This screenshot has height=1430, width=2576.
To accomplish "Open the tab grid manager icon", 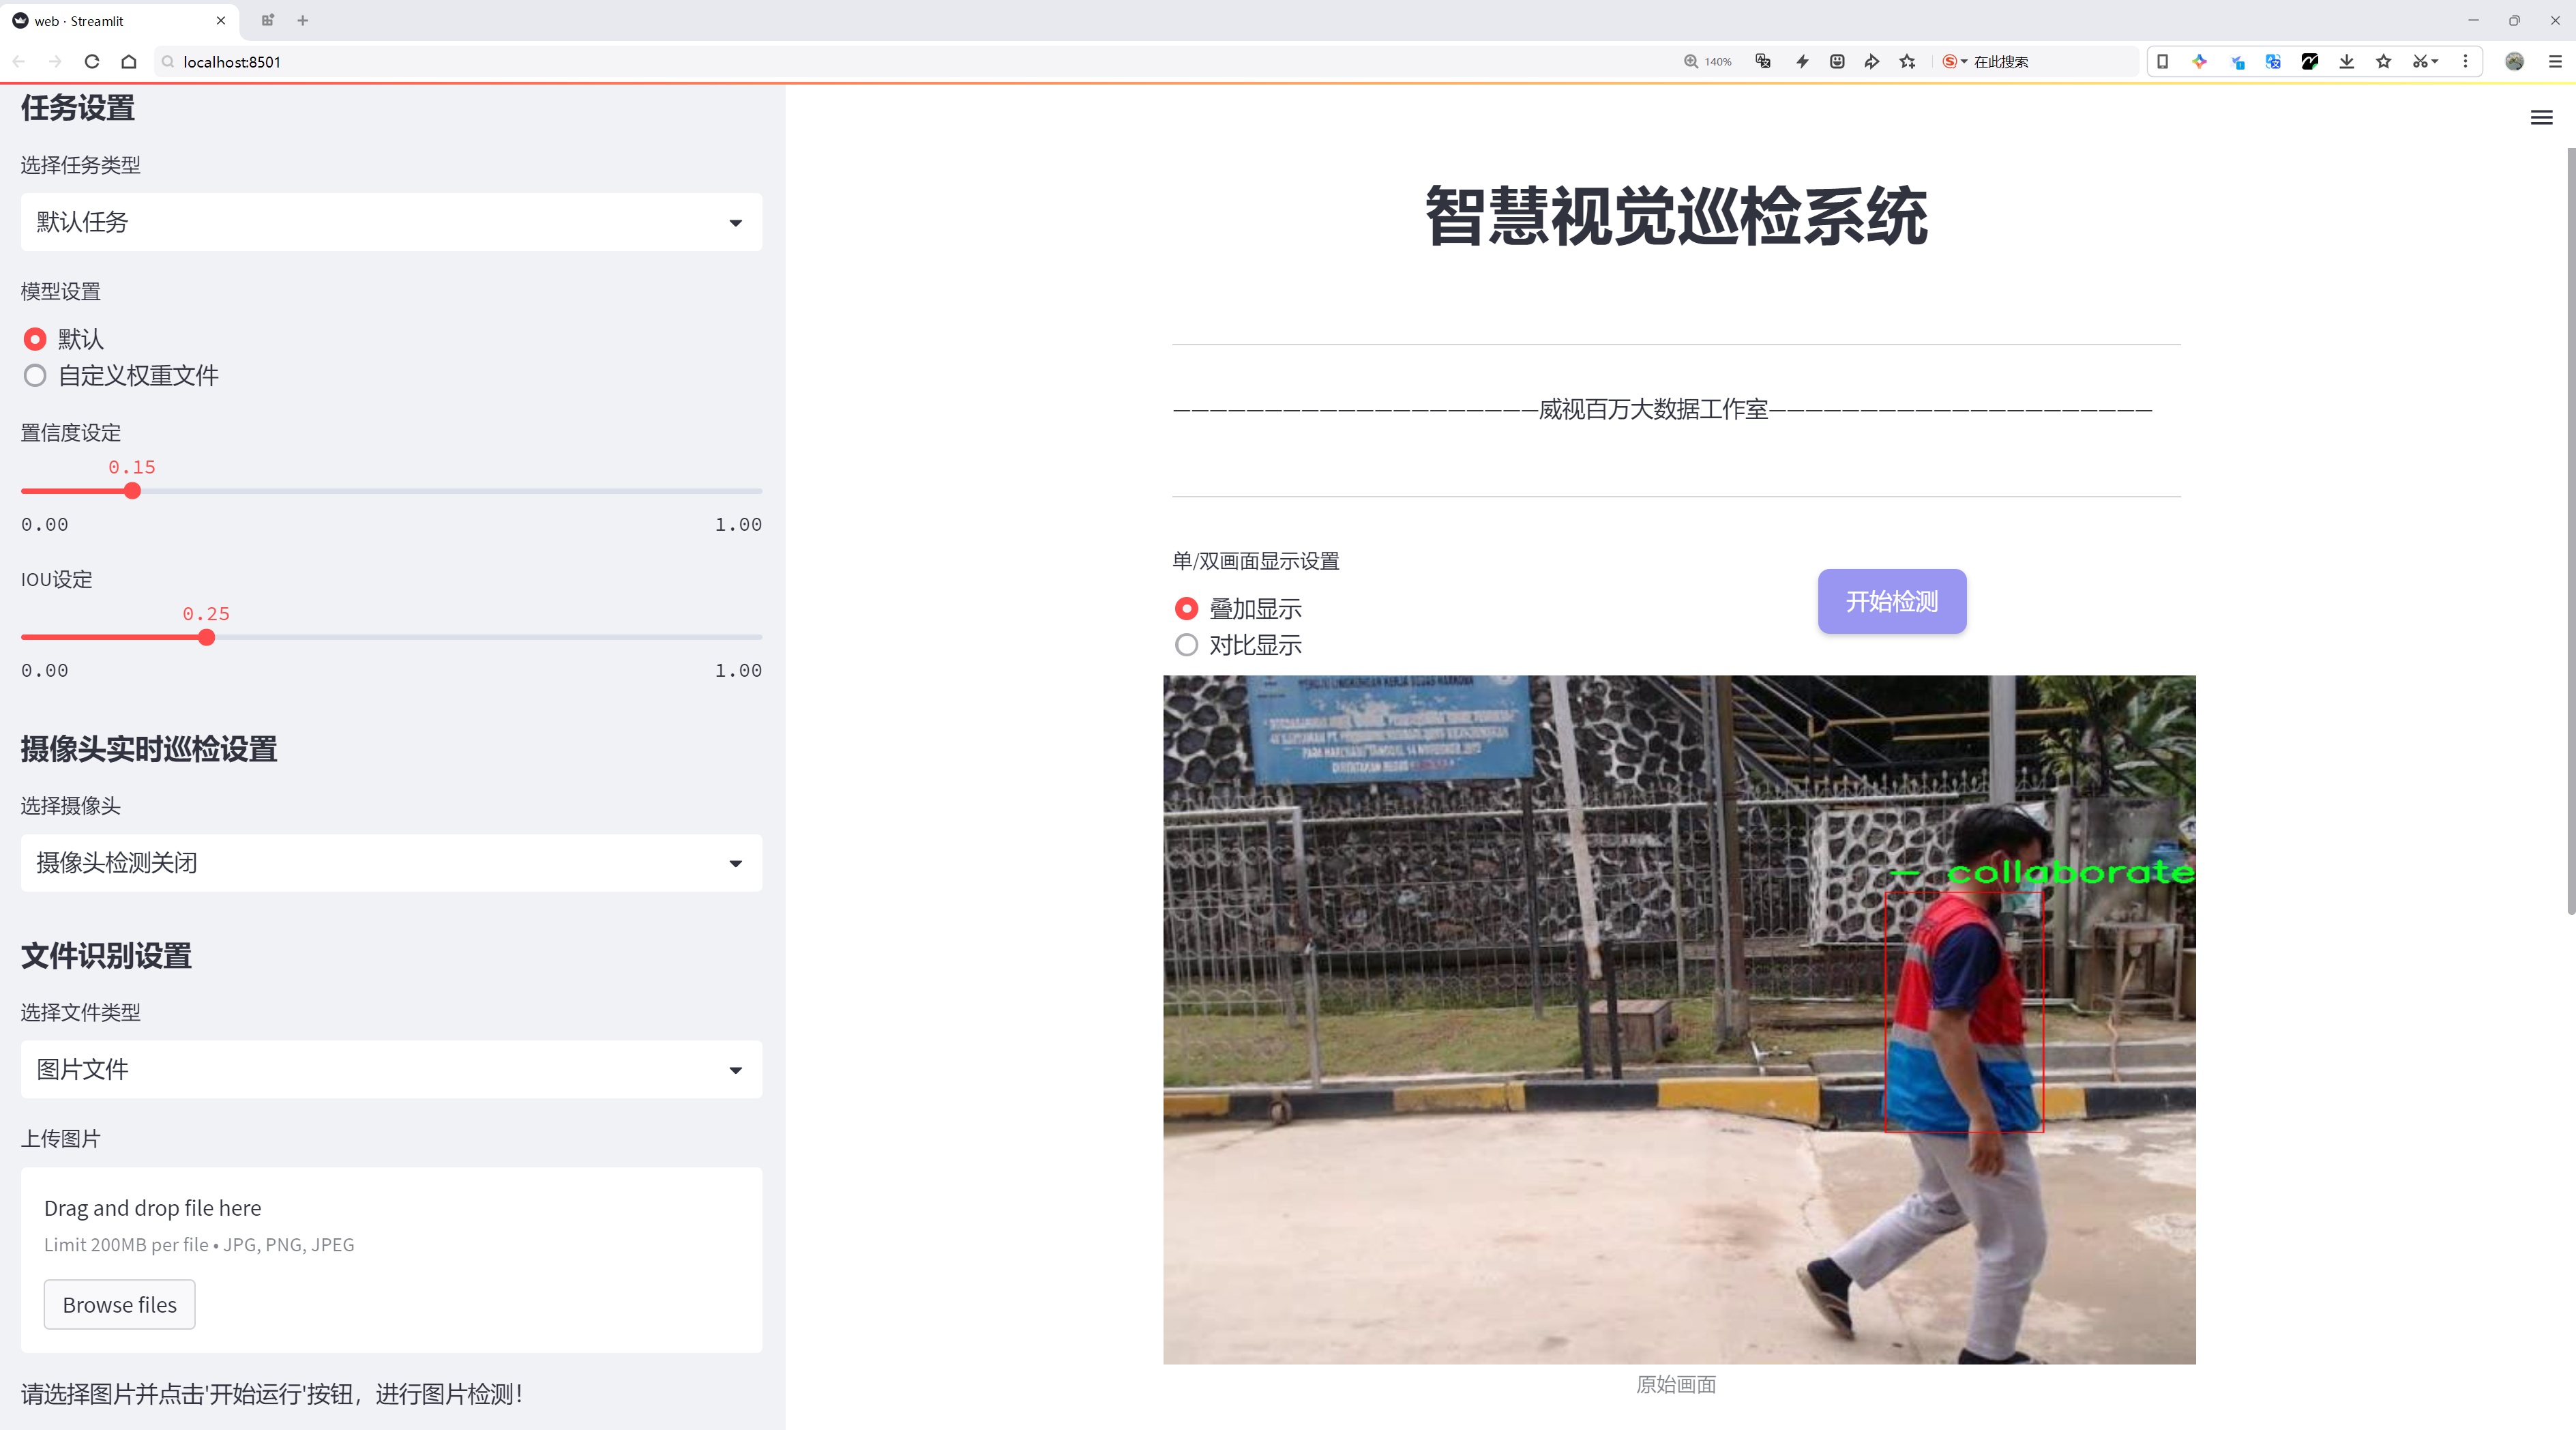I will (267, 20).
